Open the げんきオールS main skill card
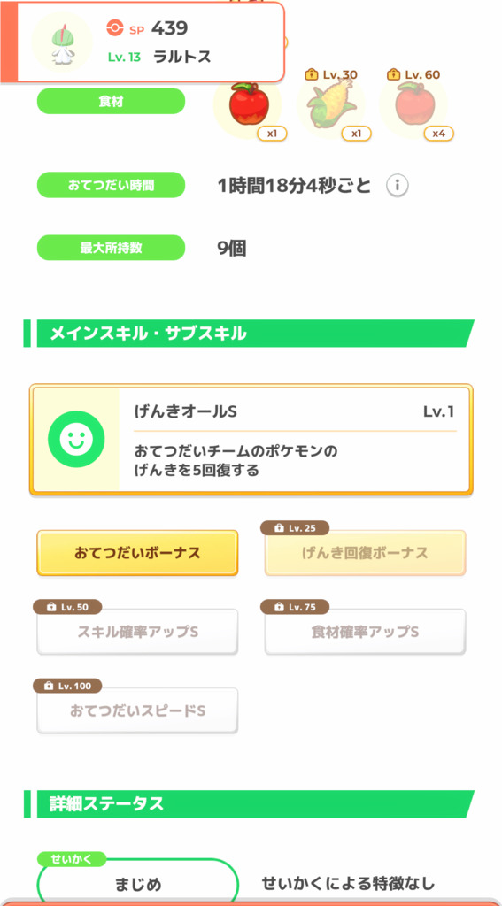502x906 pixels. (x=251, y=440)
